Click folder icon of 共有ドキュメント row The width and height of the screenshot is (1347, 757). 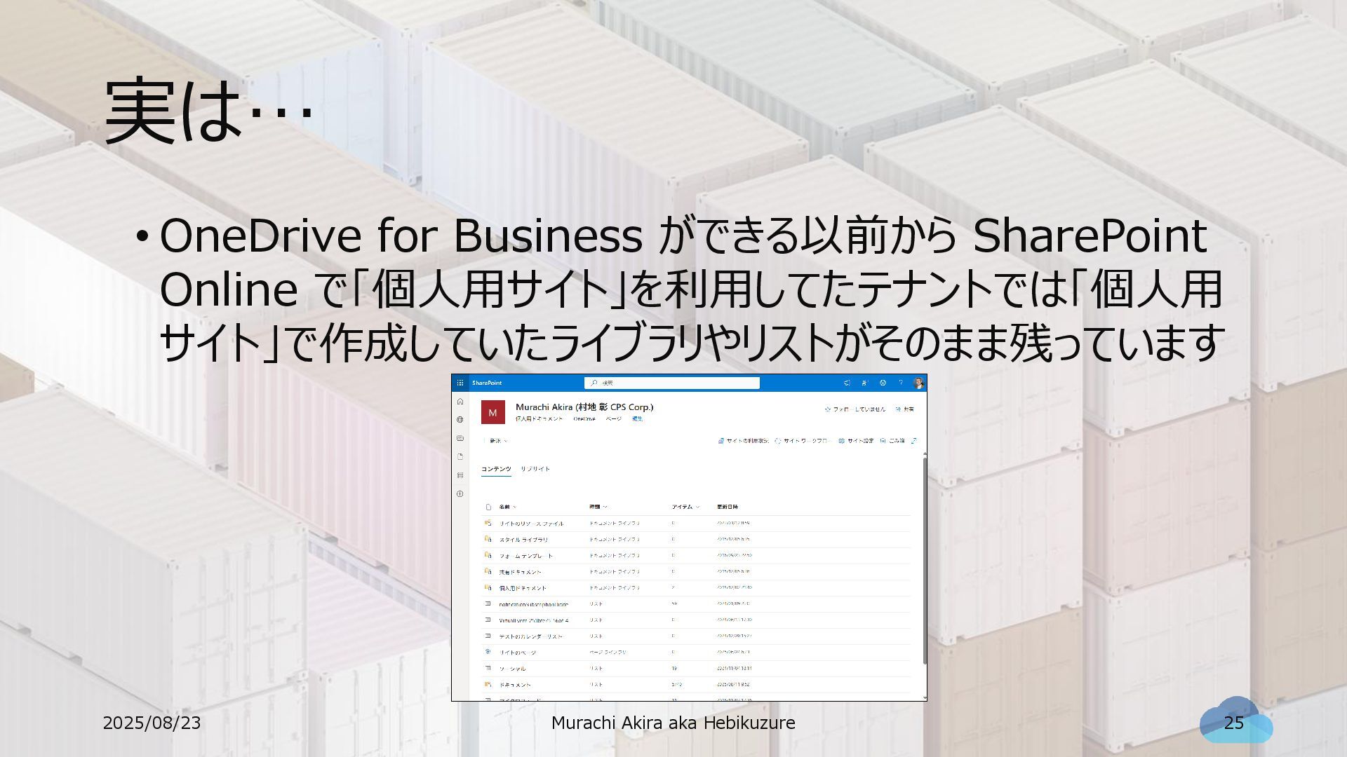tap(488, 572)
